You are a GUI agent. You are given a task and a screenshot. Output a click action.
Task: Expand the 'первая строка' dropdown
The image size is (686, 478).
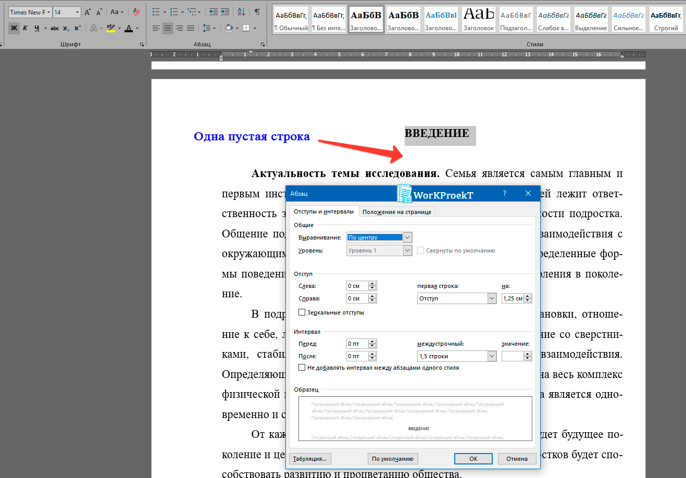[492, 298]
